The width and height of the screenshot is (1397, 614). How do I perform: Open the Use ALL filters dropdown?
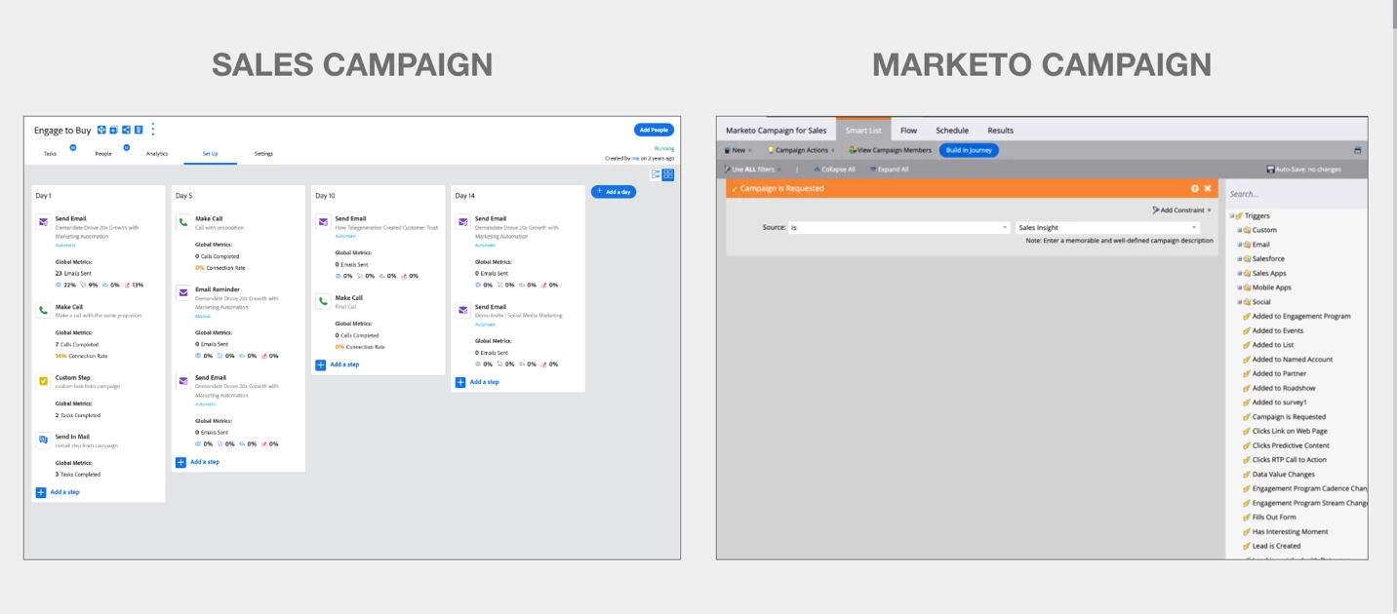point(752,170)
